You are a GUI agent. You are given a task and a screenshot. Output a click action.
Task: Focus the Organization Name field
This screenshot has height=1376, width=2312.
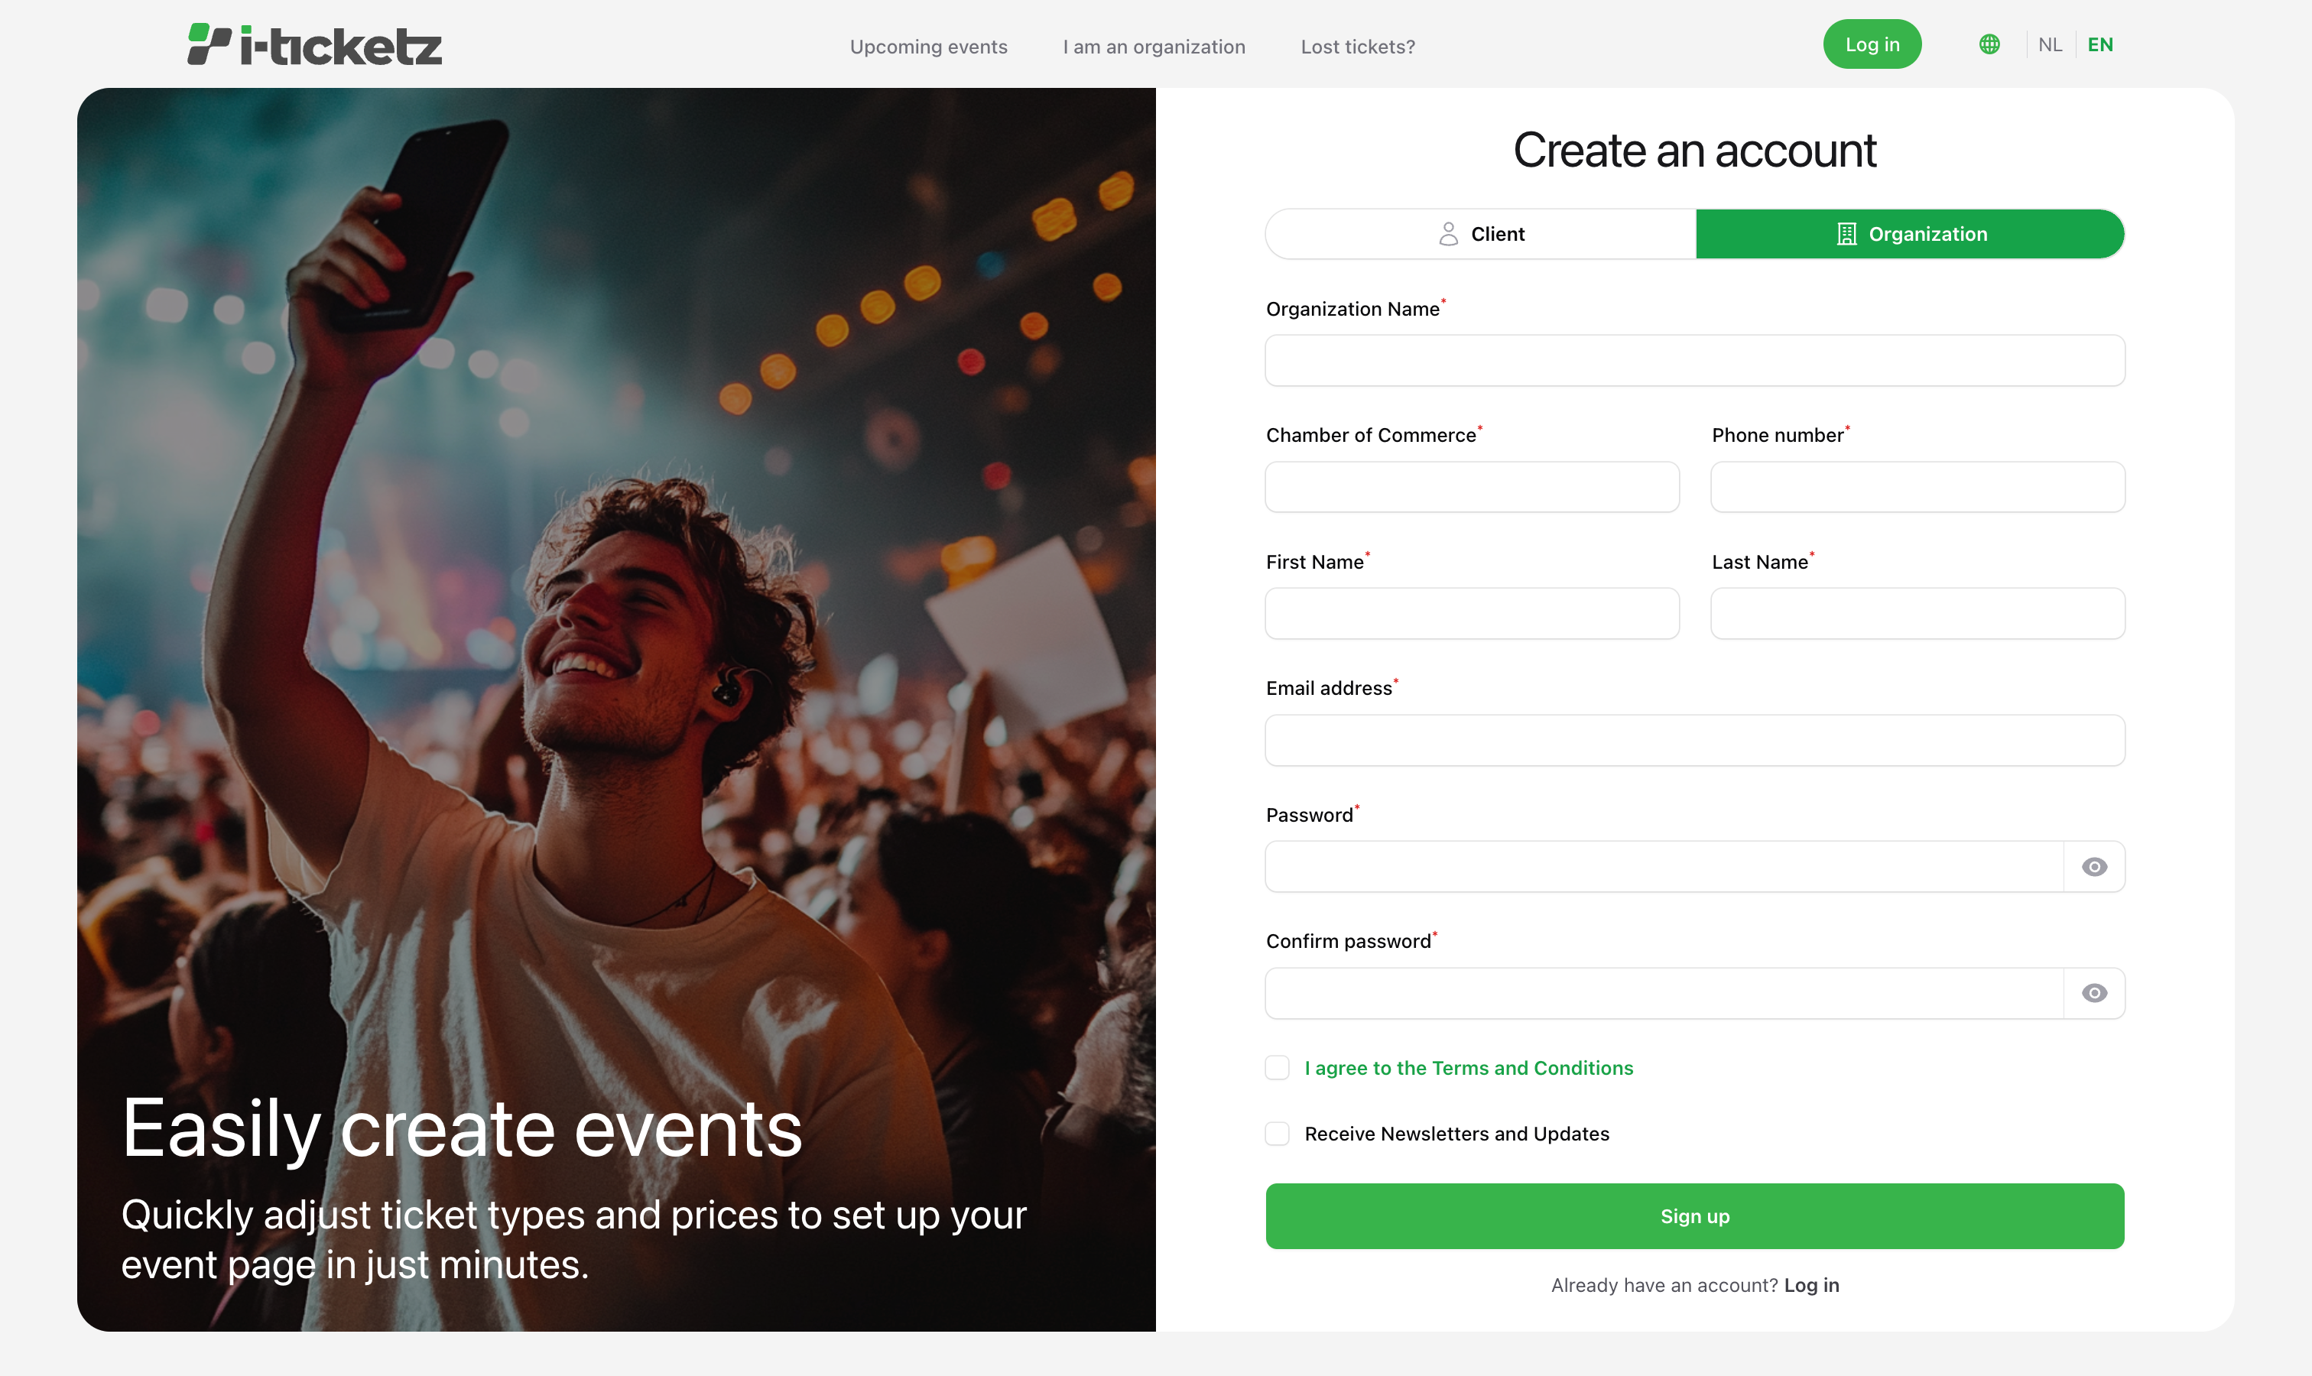coord(1694,361)
